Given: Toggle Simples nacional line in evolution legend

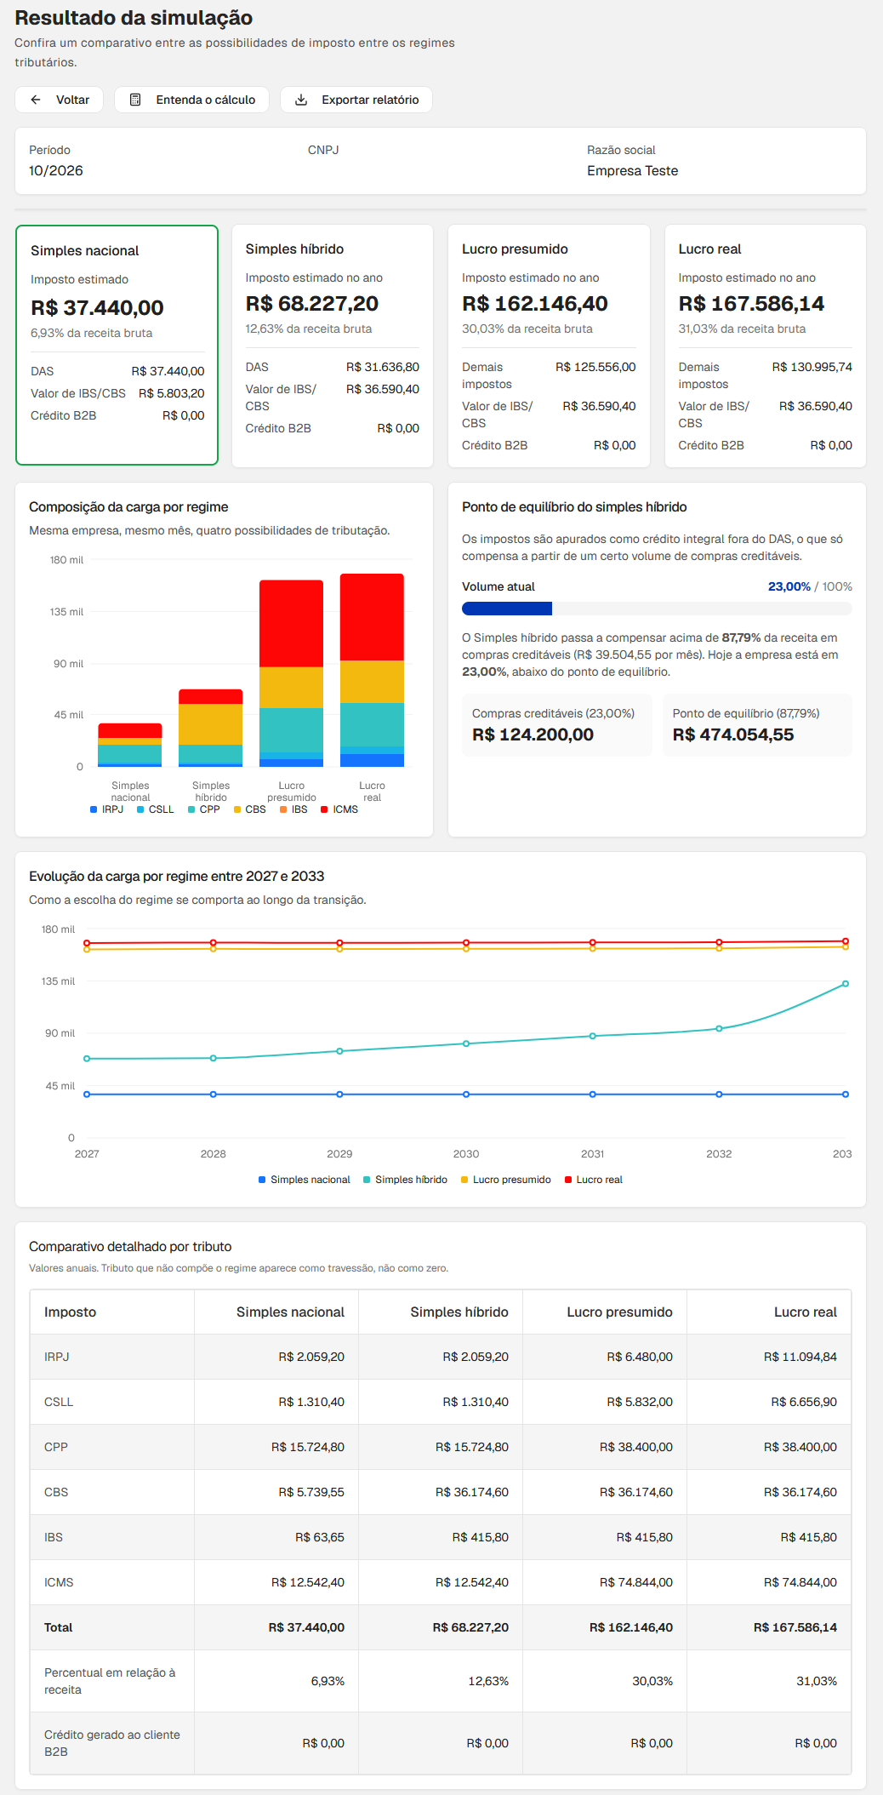Looking at the screenshot, I should 305,1180.
